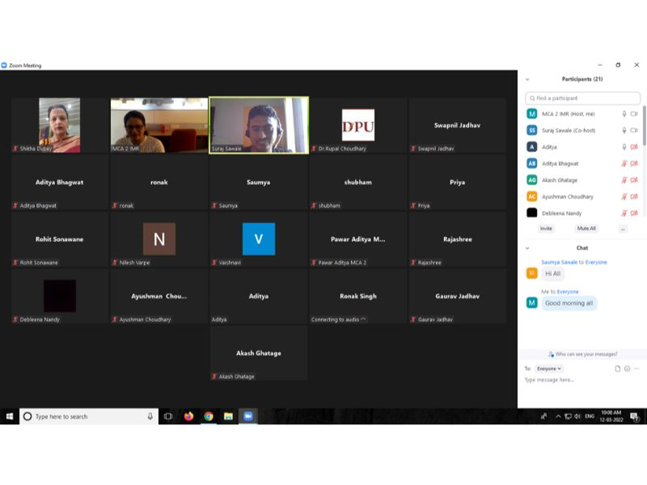Click Aditya Bhagwat's AB avatar
This screenshot has height=485, width=647.
[x=532, y=163]
